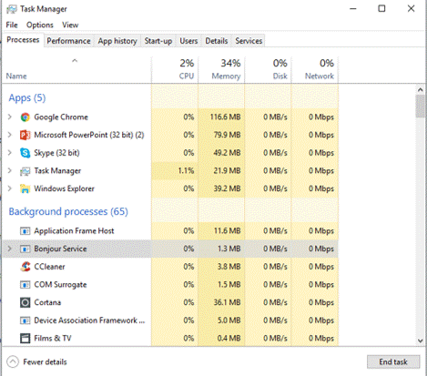Switch to the Performance tab
Screen dimensions: 427x376
[x=68, y=41]
